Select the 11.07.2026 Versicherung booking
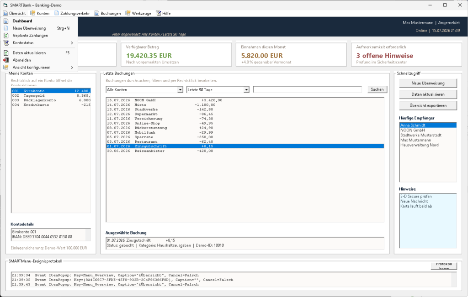The width and height of the screenshot is (468, 297). point(245,119)
